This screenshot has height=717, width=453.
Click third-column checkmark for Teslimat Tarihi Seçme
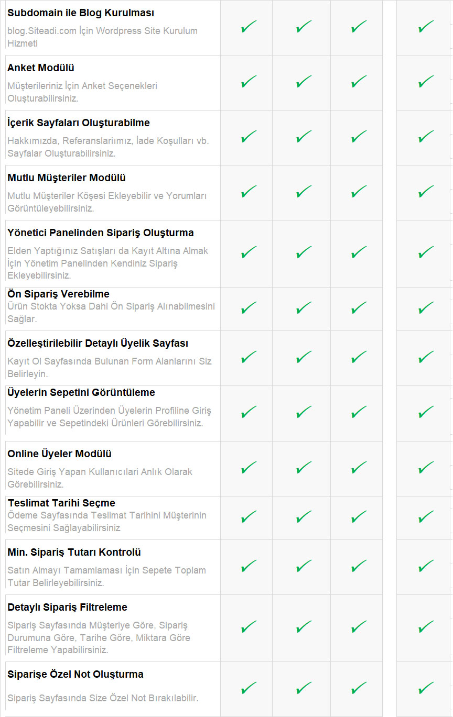(x=359, y=517)
